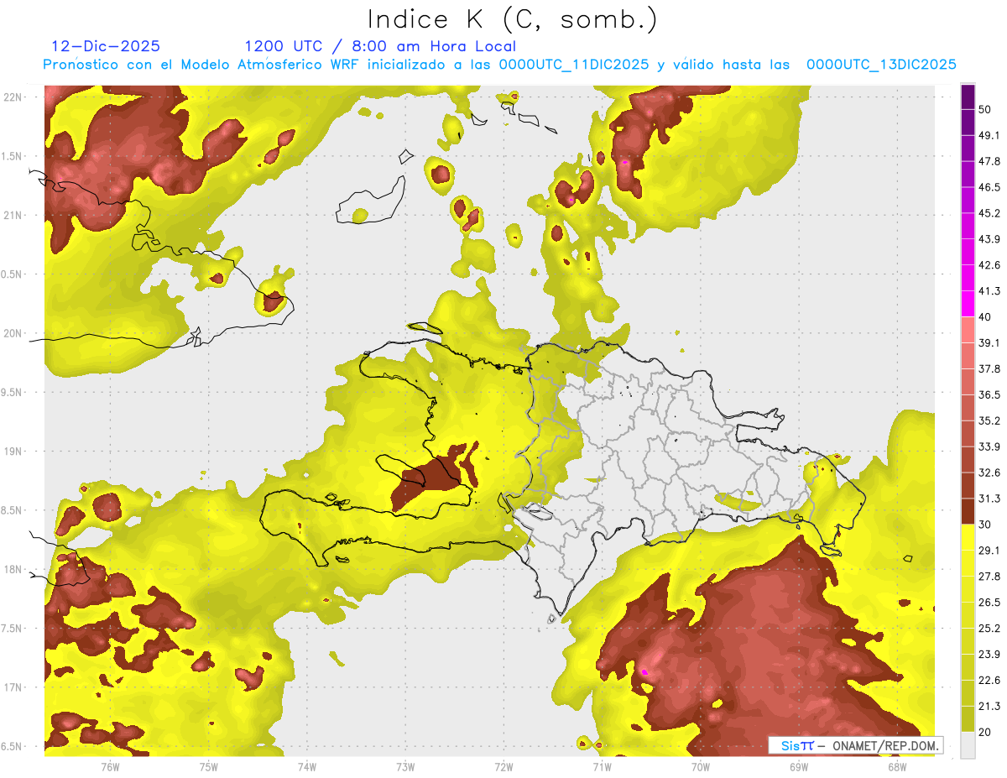Click the '69W' longitude label
Screen dimensions: 1007x778
pos(799,766)
